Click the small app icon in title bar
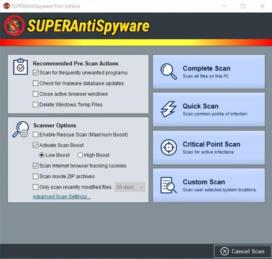The width and height of the screenshot is (272, 259). tap(7, 6)
